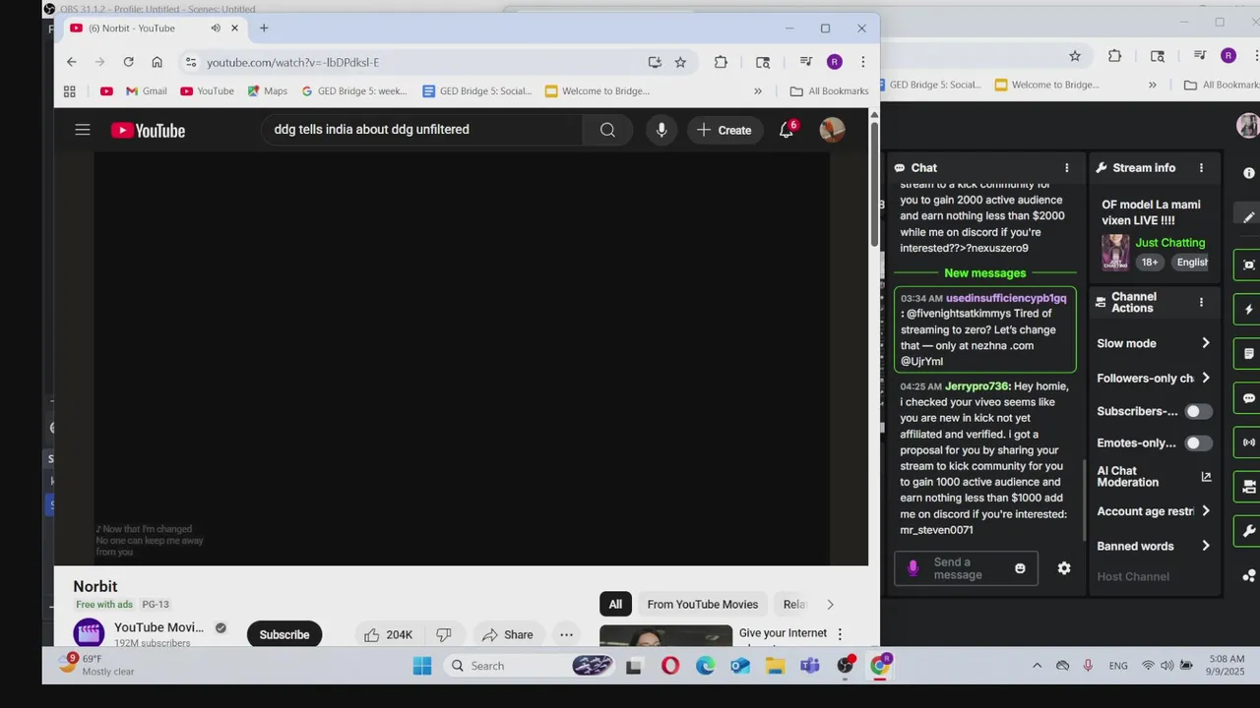Open All Bookmarks folder in Norbit window
Screen dimensions: 1260x708
[x=829, y=91]
